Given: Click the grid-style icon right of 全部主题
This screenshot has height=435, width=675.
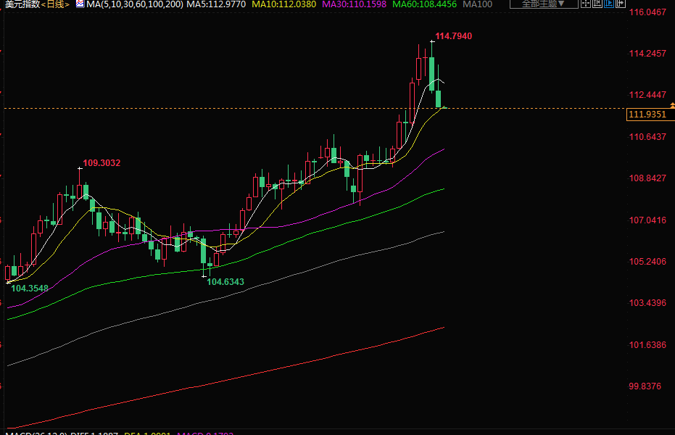Looking at the screenshot, I should click(x=587, y=4).
